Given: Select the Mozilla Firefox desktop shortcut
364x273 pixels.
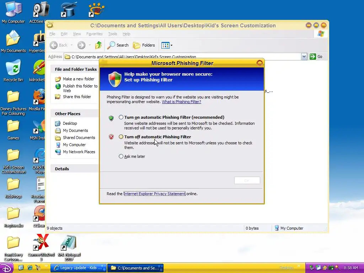Looking at the screenshot, I should point(39,100).
